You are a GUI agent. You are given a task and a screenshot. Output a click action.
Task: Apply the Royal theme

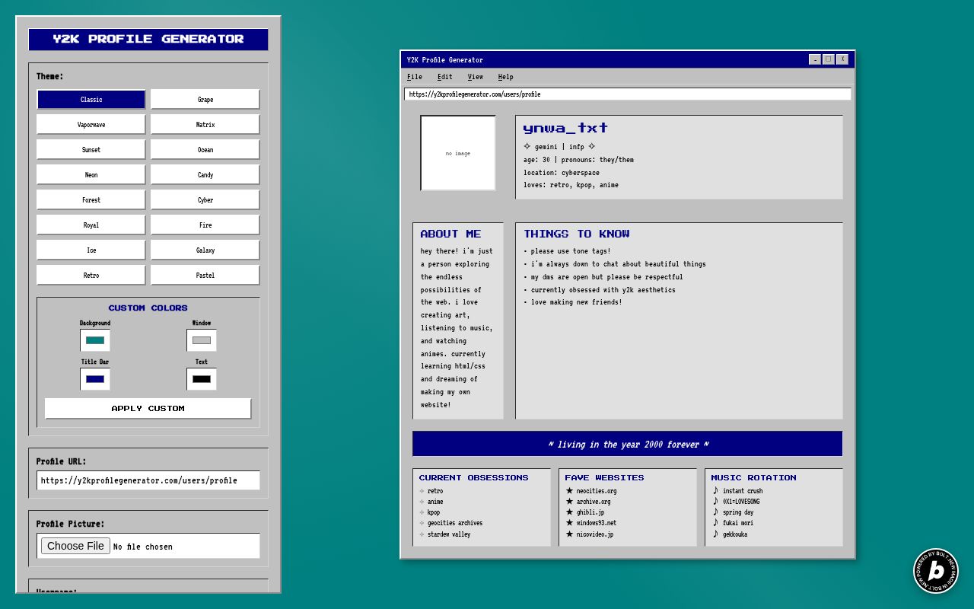tap(91, 225)
